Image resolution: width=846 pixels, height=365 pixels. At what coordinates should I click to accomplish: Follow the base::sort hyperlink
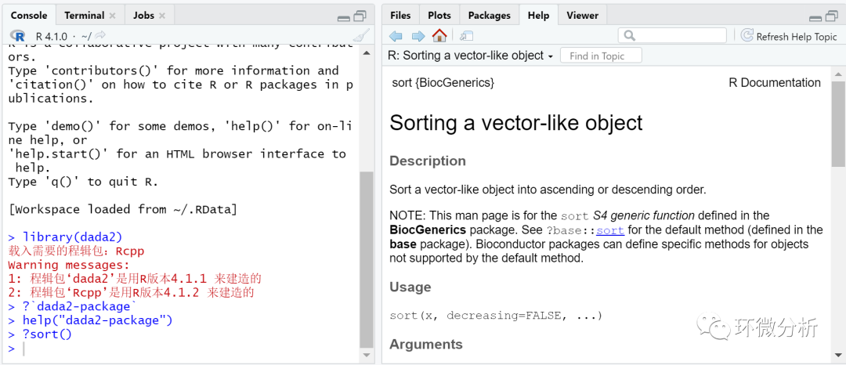[x=610, y=230]
